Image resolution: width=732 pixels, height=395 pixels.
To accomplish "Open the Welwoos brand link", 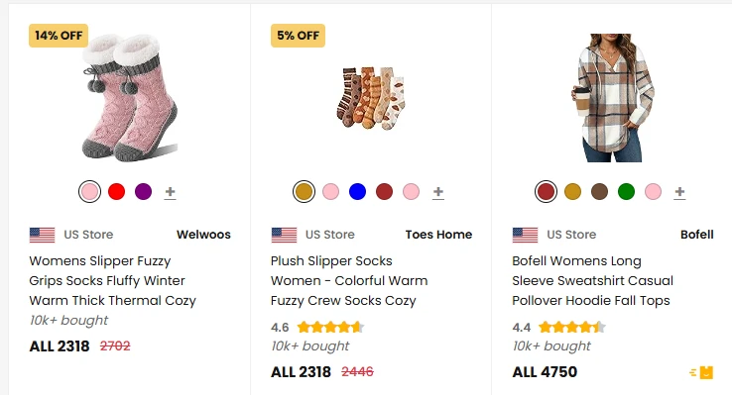I will point(203,235).
